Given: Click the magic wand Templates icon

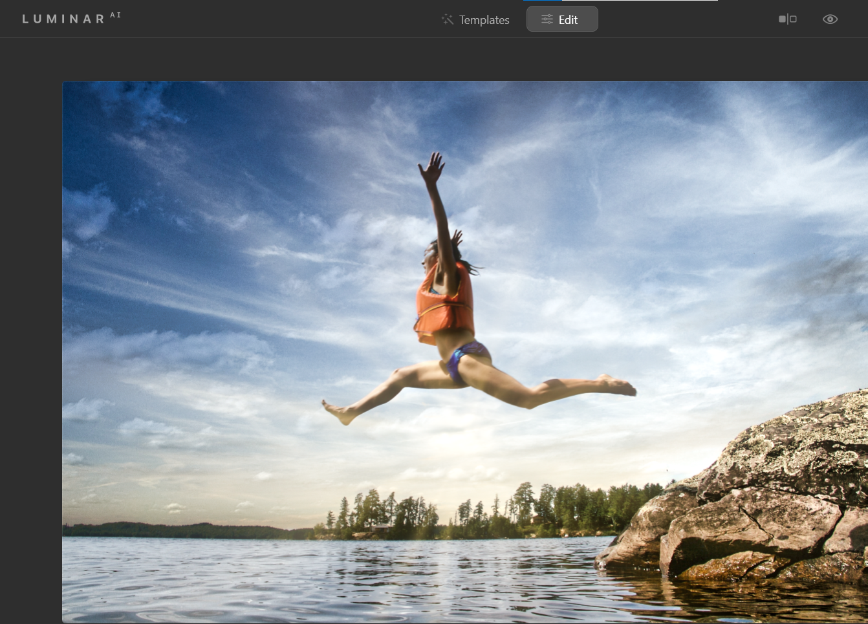Looking at the screenshot, I should tap(448, 19).
